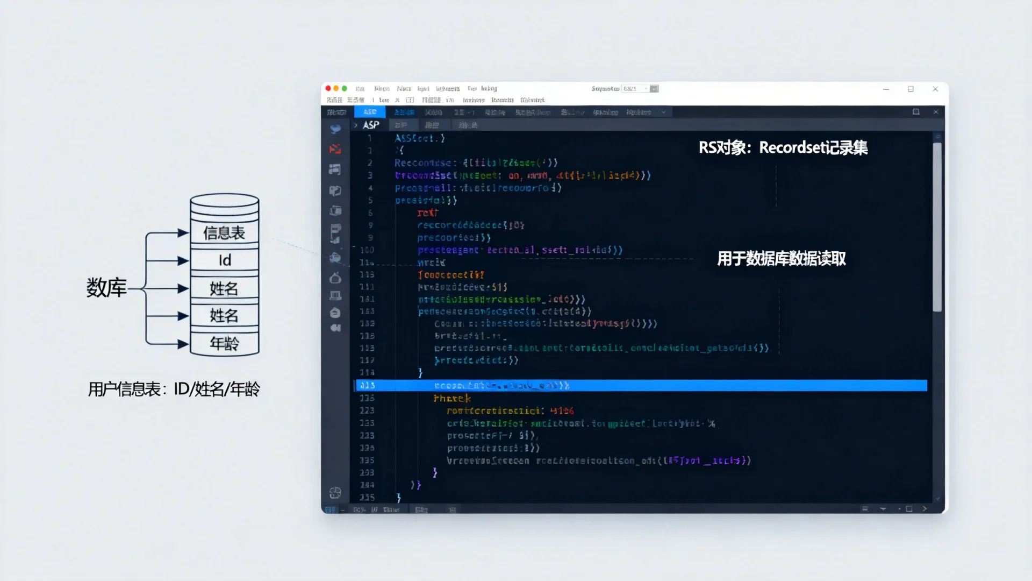The width and height of the screenshot is (1032, 581).
Task: Open the chat bubble icon atop editor sidebar
Action: tap(335, 129)
